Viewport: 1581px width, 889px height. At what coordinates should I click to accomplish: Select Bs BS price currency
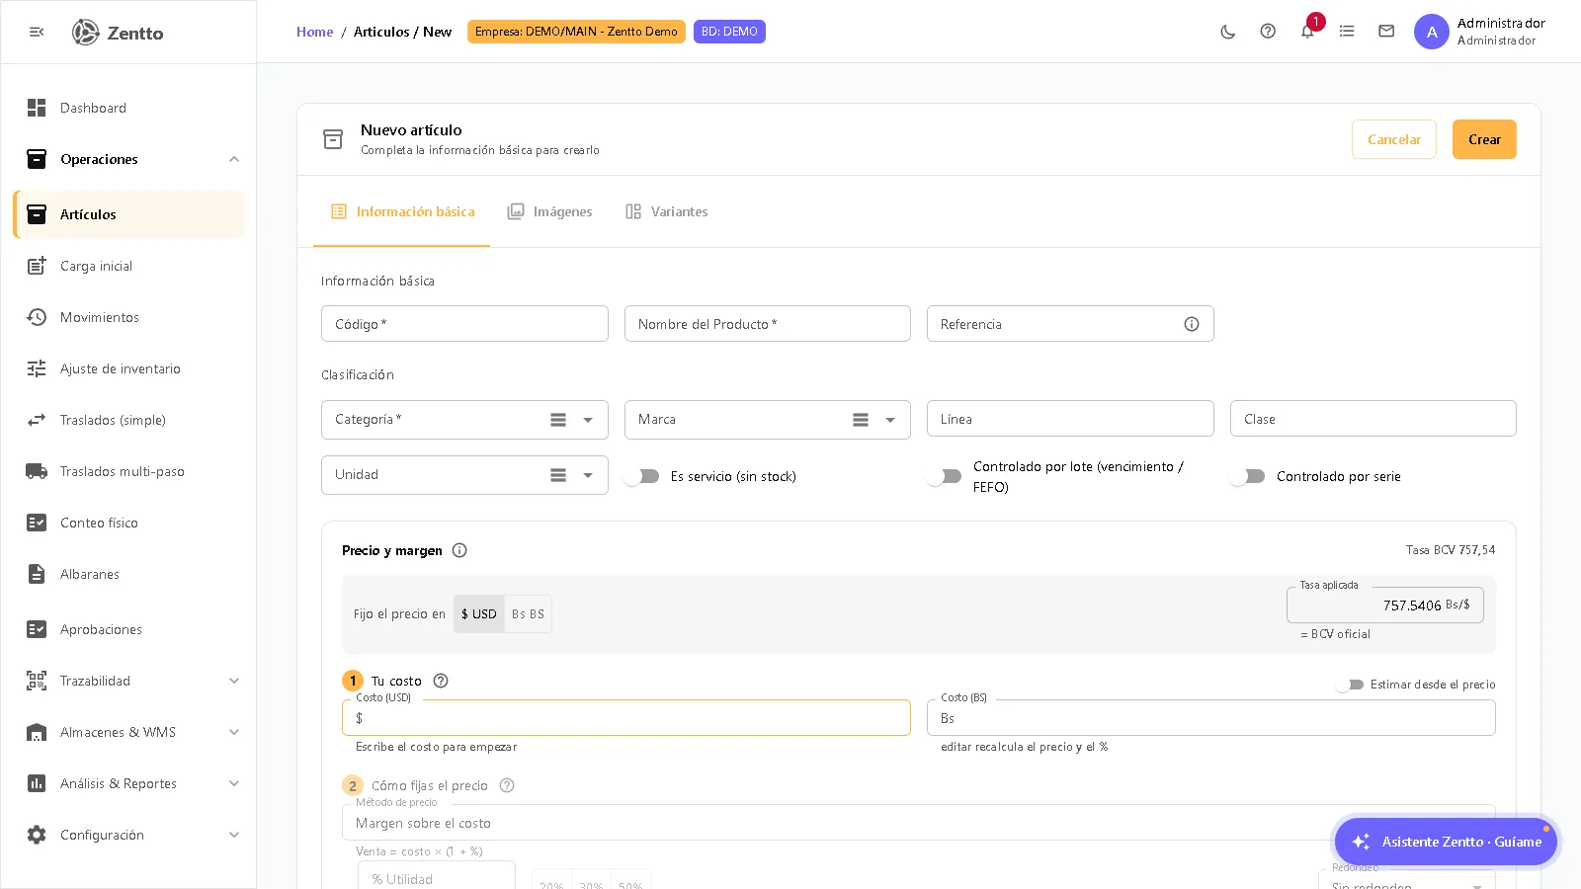pos(528,613)
